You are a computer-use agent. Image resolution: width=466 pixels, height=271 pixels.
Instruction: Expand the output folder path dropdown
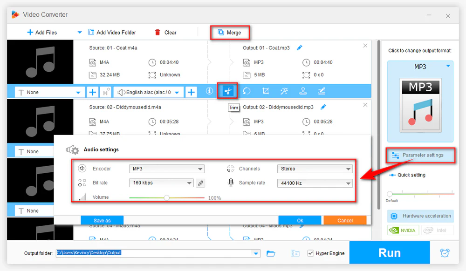coord(256,253)
